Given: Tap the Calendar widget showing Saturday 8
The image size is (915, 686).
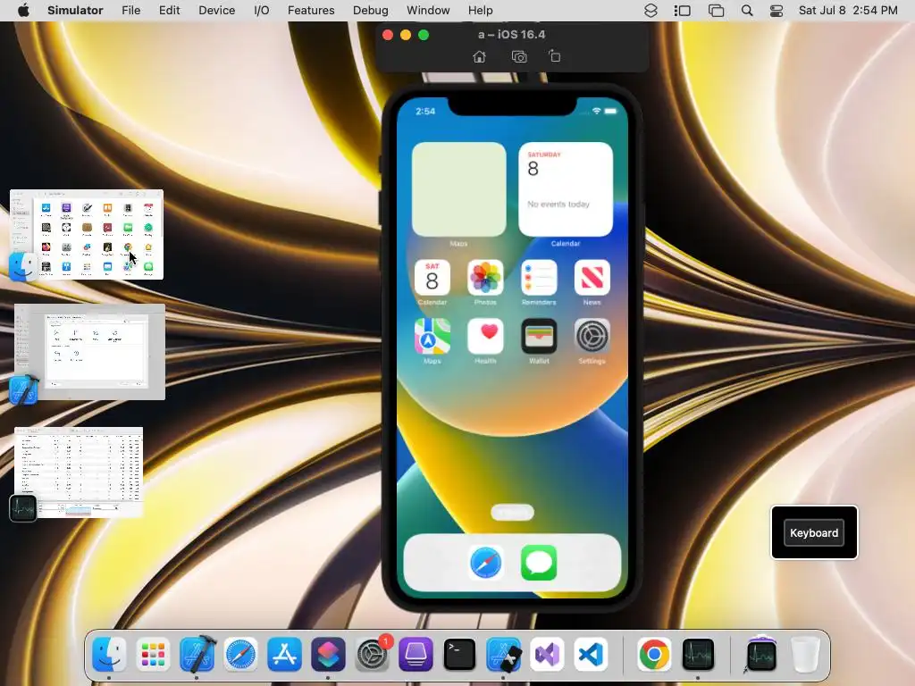Looking at the screenshot, I should pyautogui.click(x=566, y=189).
